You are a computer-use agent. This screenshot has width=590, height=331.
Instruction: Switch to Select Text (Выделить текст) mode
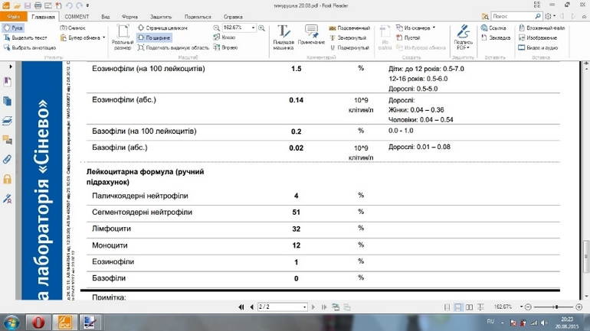[25, 37]
